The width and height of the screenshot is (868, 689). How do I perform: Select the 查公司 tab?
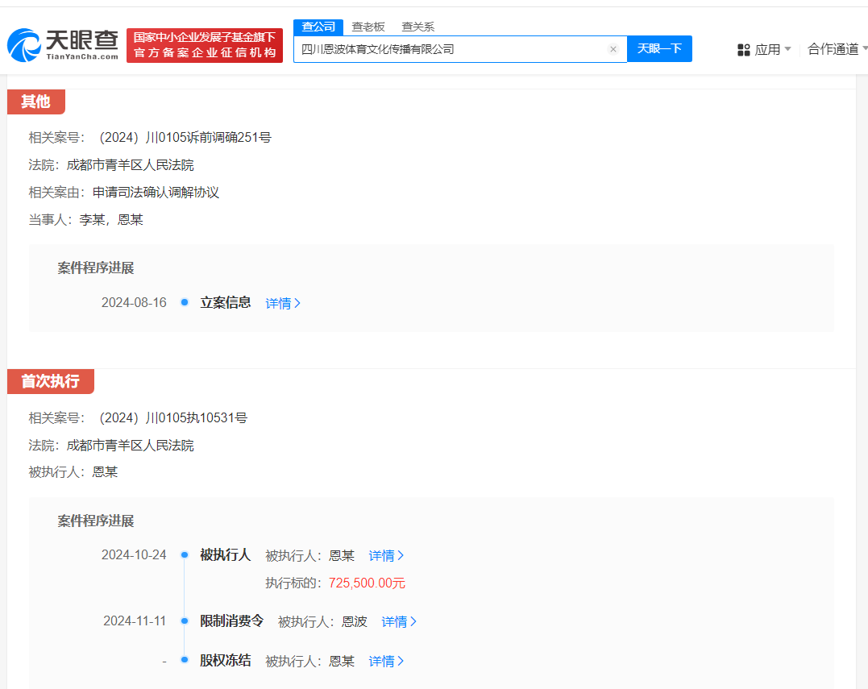click(x=318, y=27)
